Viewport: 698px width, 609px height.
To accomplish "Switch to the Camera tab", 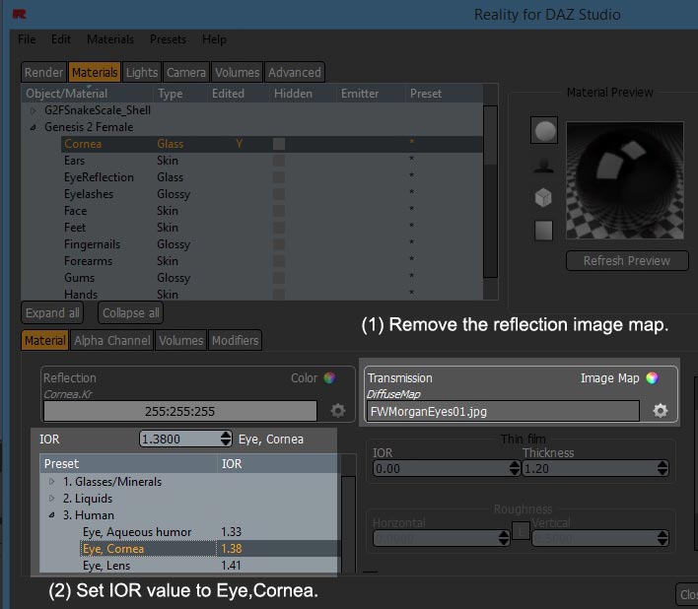I will pos(186,72).
